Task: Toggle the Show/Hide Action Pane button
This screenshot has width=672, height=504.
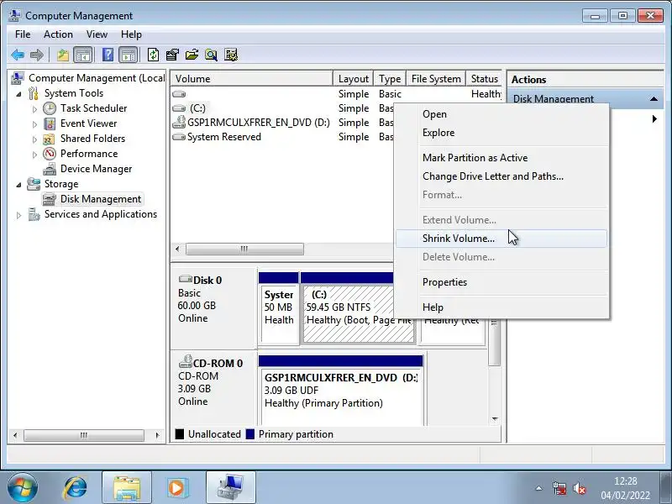Action: (129, 55)
